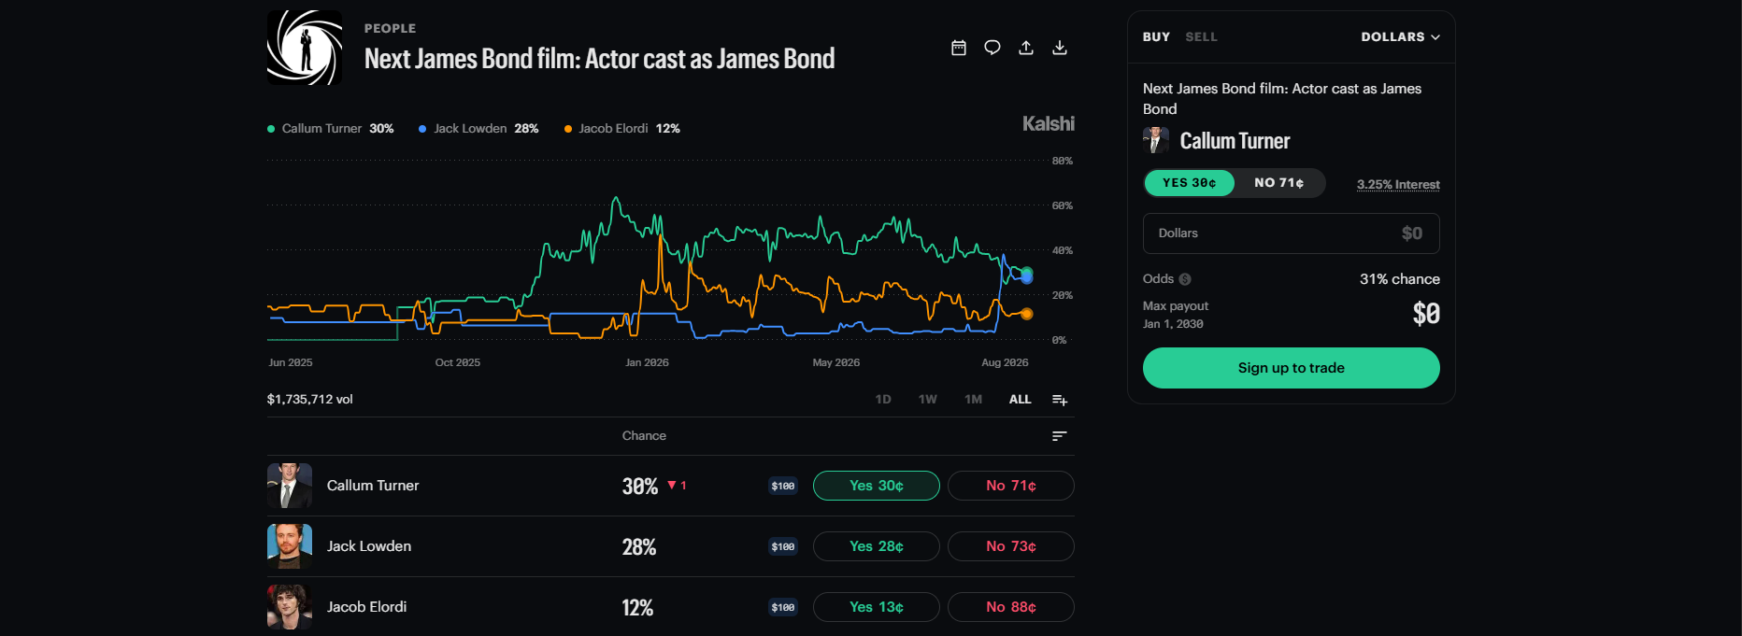This screenshot has width=1742, height=636.
Task: Click the download icon
Action: (x=1060, y=48)
